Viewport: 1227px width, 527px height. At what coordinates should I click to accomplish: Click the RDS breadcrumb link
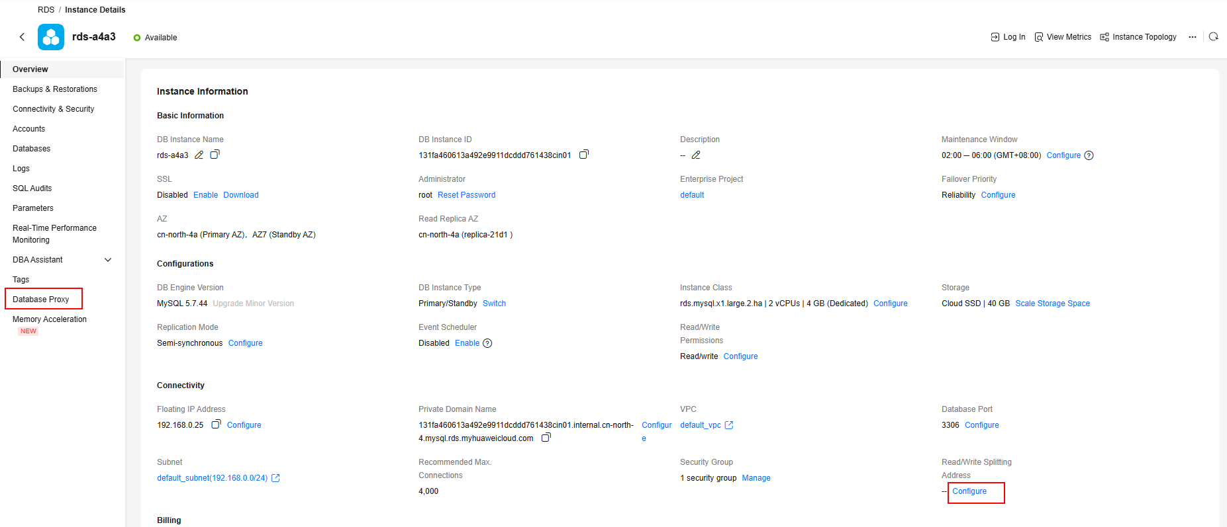pyautogui.click(x=46, y=10)
